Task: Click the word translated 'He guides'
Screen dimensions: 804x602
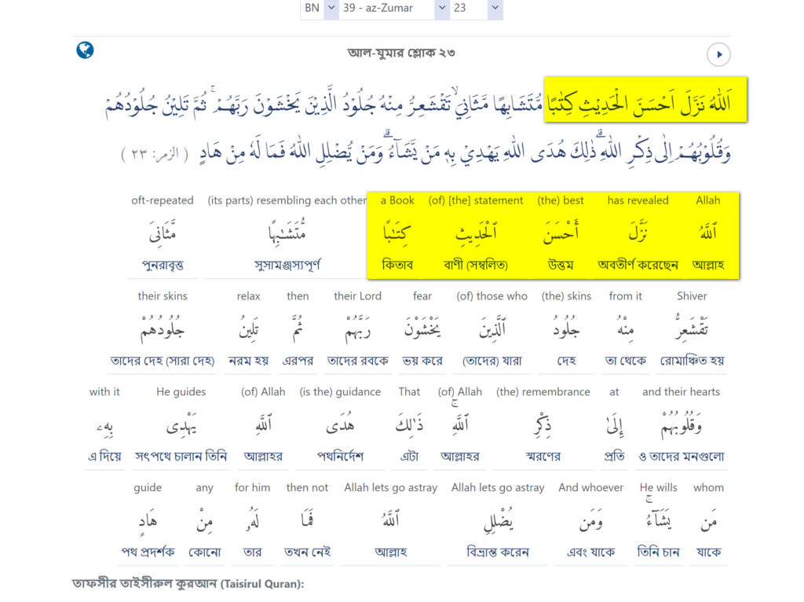Action: point(181,424)
